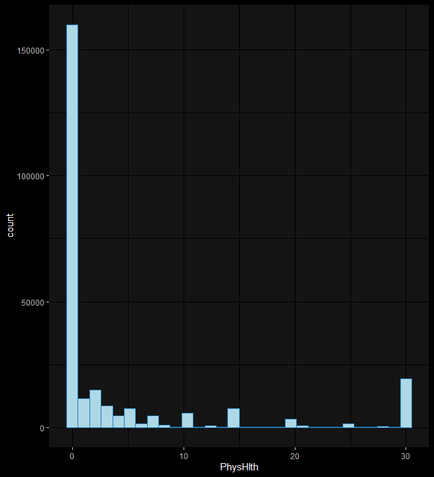Screen dimensions: 434x477
Task: Click the histogram bar at PhysHlth 15
Action: click(233, 418)
